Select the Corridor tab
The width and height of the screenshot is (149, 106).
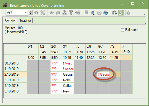click(11, 20)
